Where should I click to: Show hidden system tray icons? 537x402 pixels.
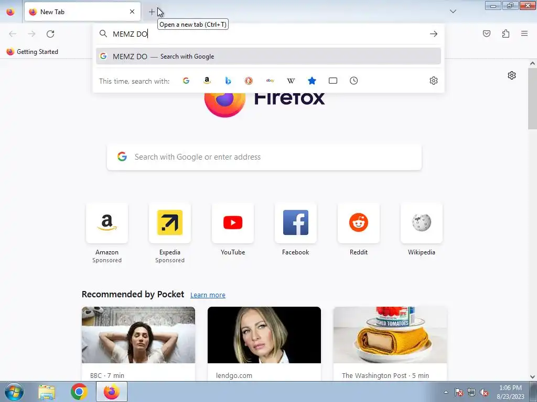coord(446,392)
